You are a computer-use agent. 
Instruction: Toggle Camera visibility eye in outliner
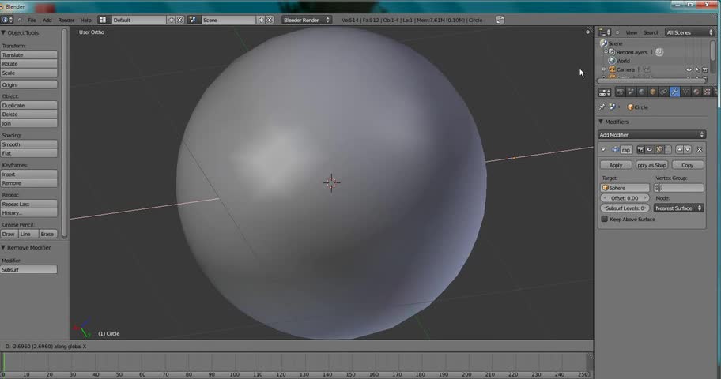pos(689,69)
